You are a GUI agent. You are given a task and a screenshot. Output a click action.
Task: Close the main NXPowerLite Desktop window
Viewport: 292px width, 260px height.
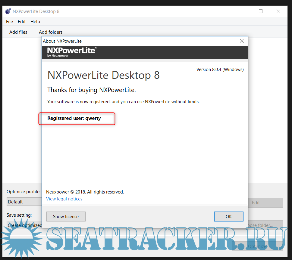coord(278,11)
